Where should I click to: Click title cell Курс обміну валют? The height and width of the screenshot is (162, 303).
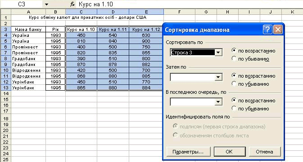87,18
